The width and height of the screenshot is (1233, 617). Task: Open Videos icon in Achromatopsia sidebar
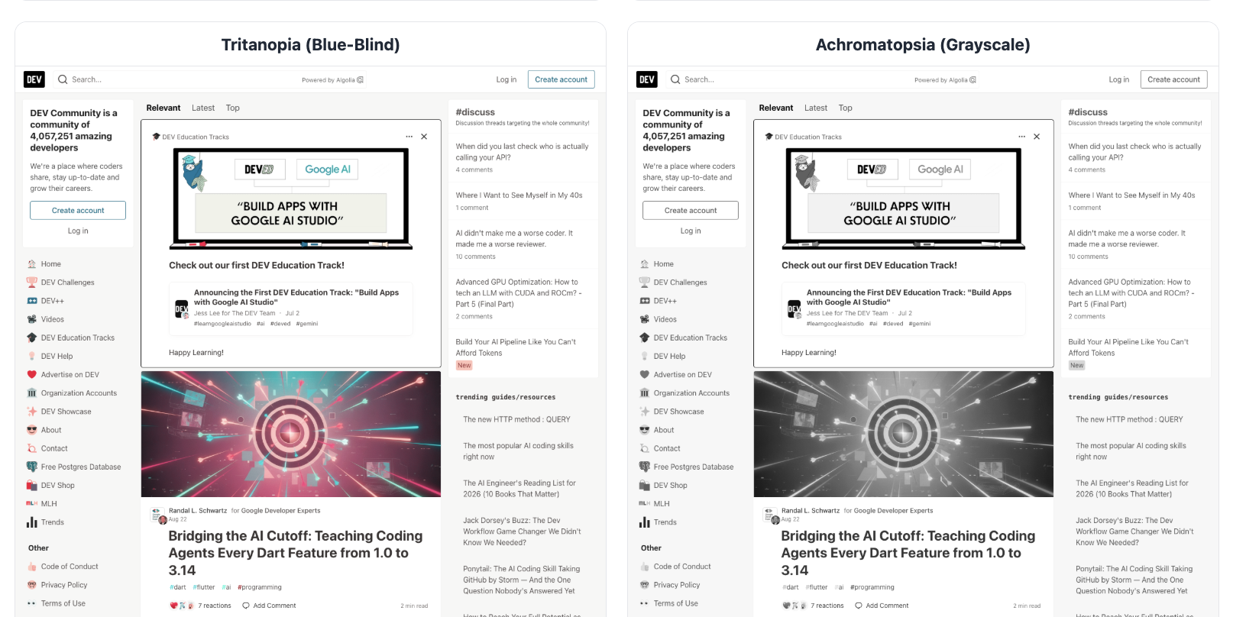pyautogui.click(x=645, y=319)
